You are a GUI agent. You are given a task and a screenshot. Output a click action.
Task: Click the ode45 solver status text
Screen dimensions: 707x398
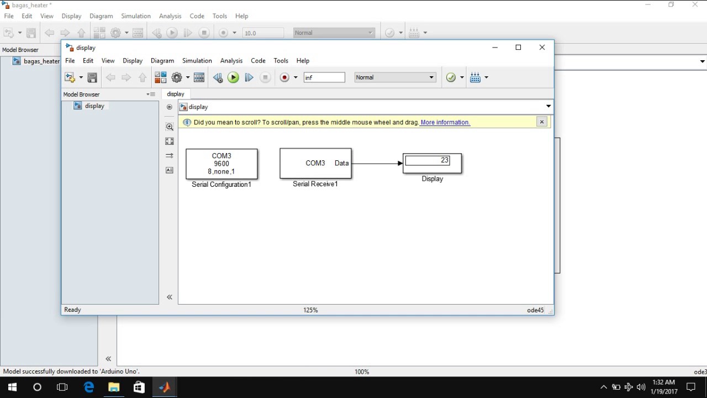pos(535,310)
